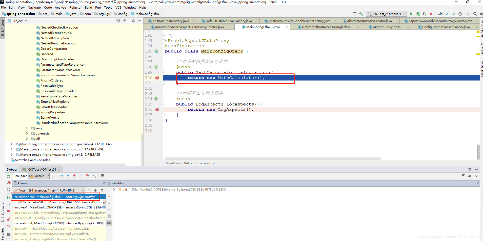The height and width of the screenshot is (241, 483).
Task: Expand Maven spring-expression library node
Action: click(x=12, y=144)
